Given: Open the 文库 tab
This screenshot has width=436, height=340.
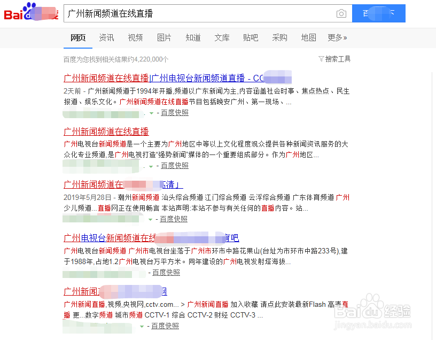Looking at the screenshot, I should (222, 37).
